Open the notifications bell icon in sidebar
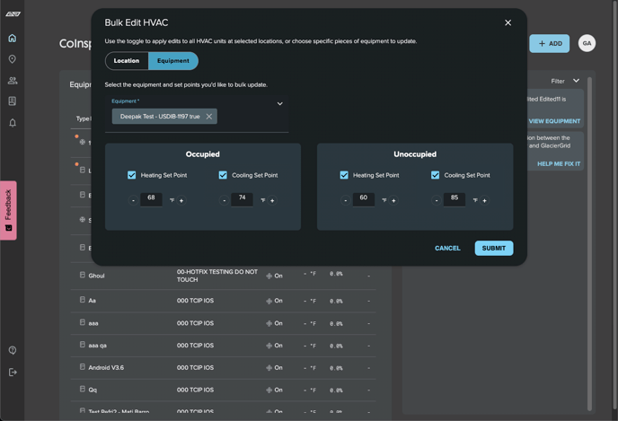 point(13,123)
